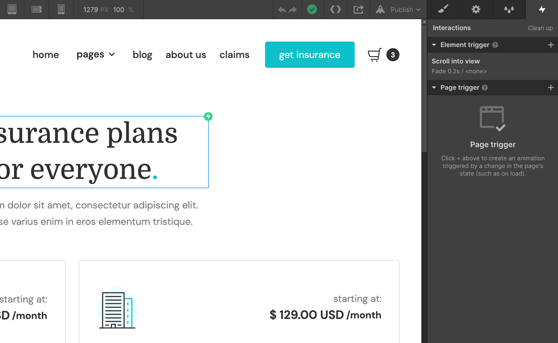The height and width of the screenshot is (343, 558).
Task: Open the Style panel paintbrush
Action: coord(443,9)
